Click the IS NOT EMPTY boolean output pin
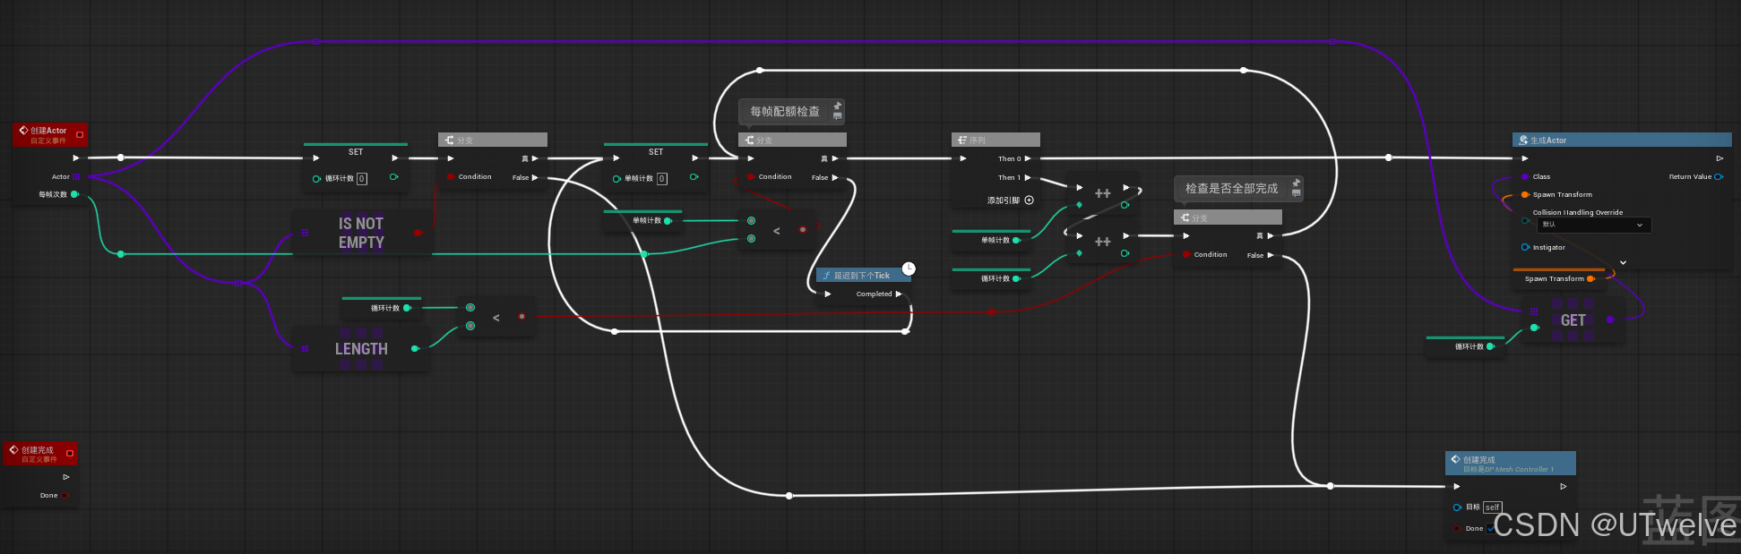The height and width of the screenshot is (554, 1741). 418,233
